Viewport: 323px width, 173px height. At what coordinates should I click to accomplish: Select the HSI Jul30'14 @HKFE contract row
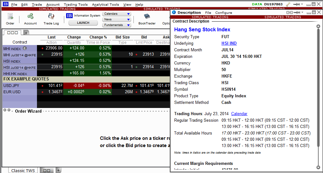click(x=20, y=67)
